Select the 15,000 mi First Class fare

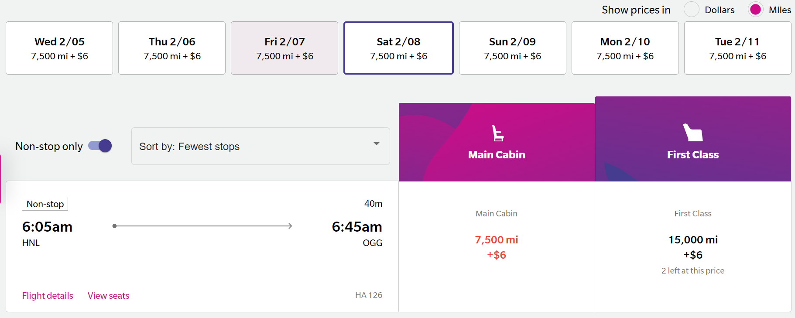pos(693,247)
